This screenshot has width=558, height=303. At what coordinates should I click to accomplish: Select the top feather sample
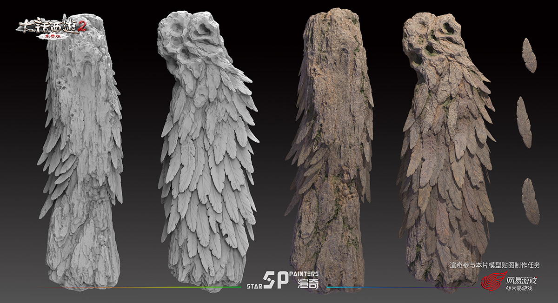(529, 55)
